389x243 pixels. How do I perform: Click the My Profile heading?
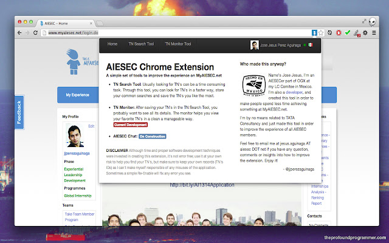[x=71, y=117]
